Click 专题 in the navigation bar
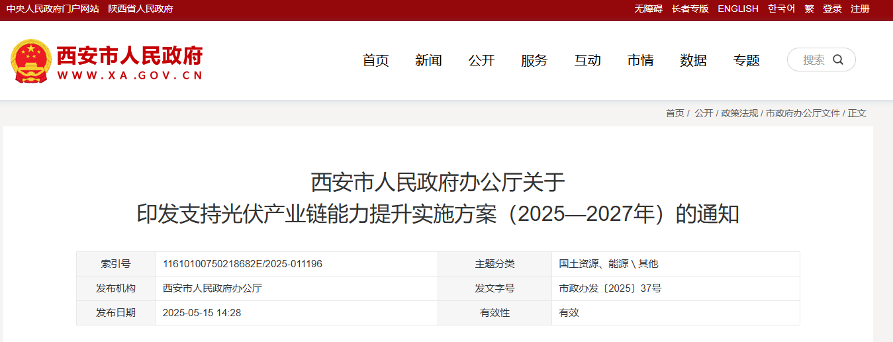893x342 pixels. pos(746,61)
